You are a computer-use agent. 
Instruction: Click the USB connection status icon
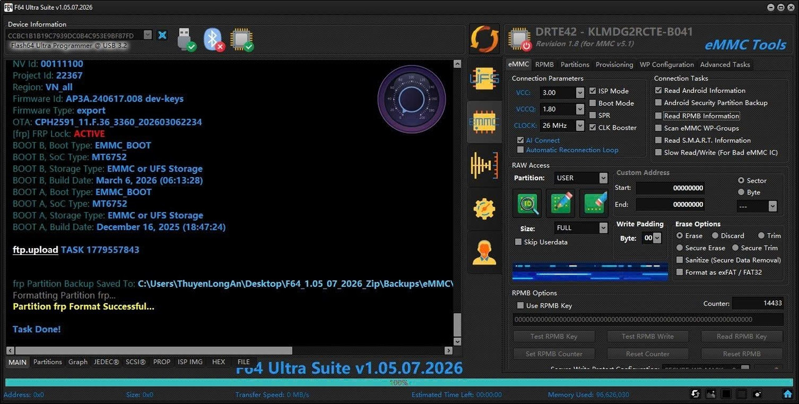187,39
